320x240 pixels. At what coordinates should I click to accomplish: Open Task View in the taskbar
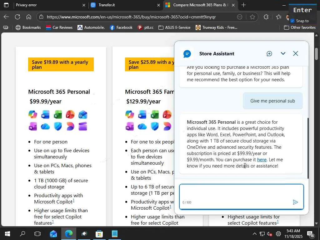(x=37, y=234)
